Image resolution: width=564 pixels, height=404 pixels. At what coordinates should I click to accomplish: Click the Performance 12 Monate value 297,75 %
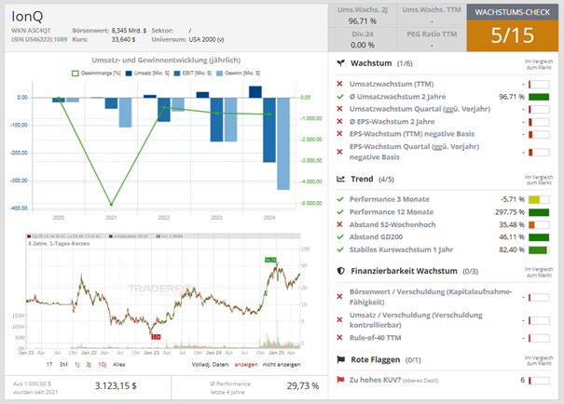point(510,212)
